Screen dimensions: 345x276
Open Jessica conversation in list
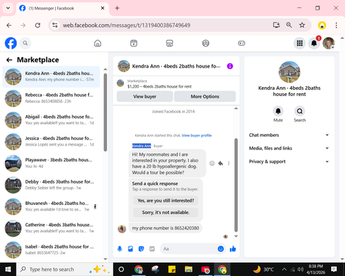(51, 141)
